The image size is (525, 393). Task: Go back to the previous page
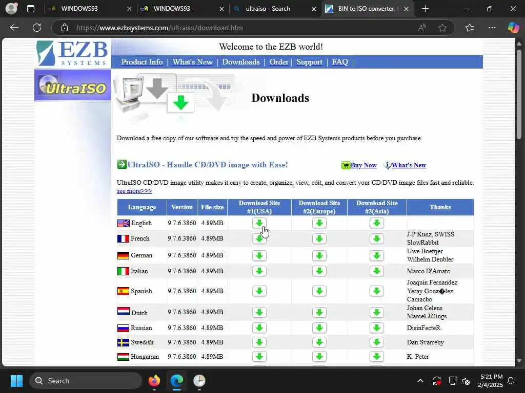click(x=14, y=28)
